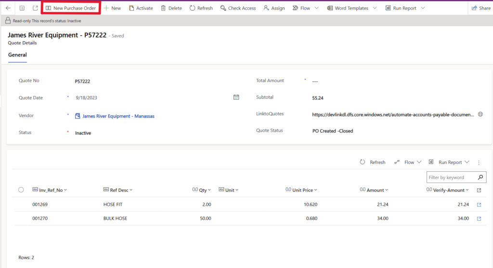
Task: Click the Filter by keyword field
Action: pyautogui.click(x=451, y=177)
